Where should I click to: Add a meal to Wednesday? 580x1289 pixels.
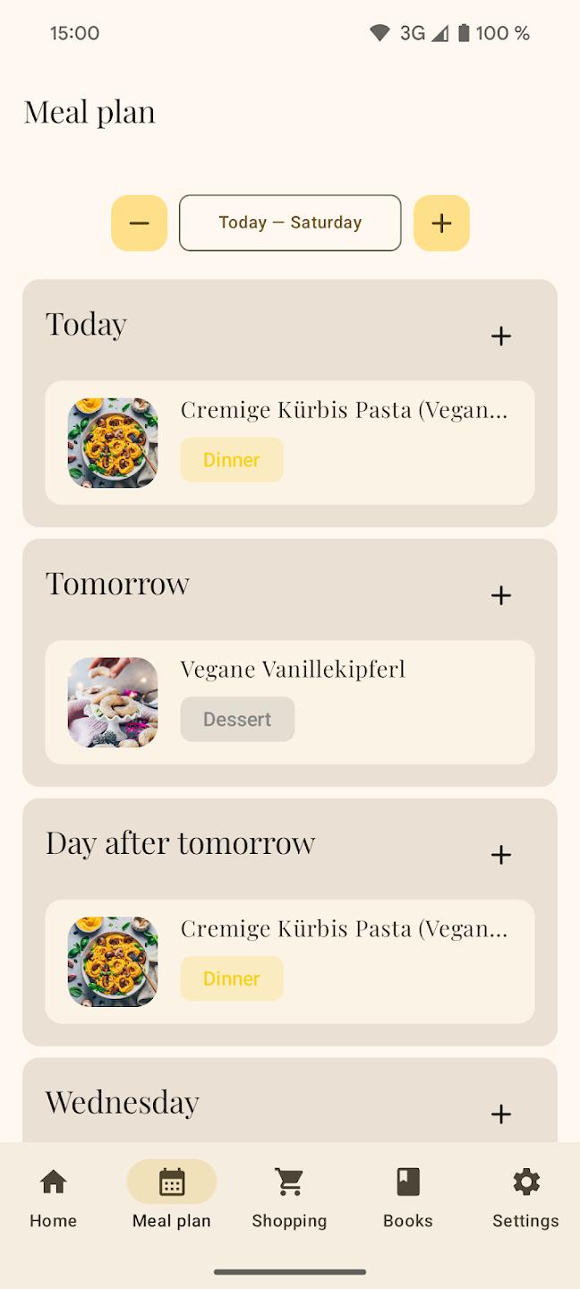click(501, 1114)
